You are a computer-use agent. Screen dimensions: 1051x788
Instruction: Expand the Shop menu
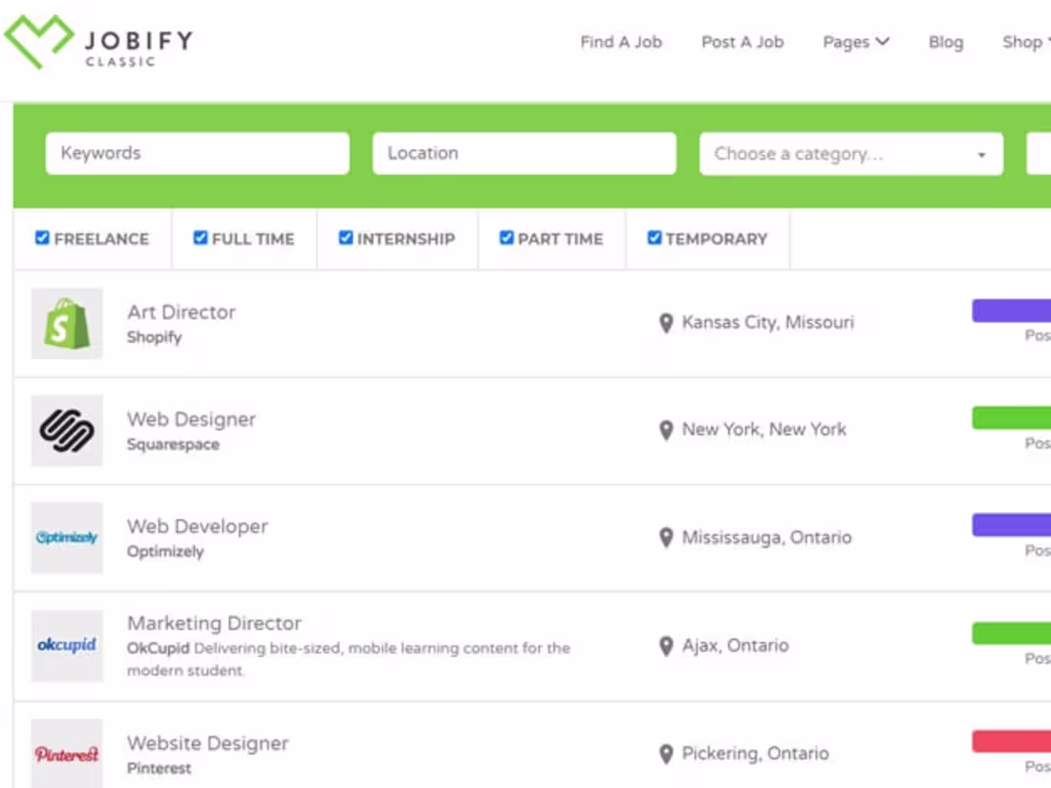point(1024,42)
